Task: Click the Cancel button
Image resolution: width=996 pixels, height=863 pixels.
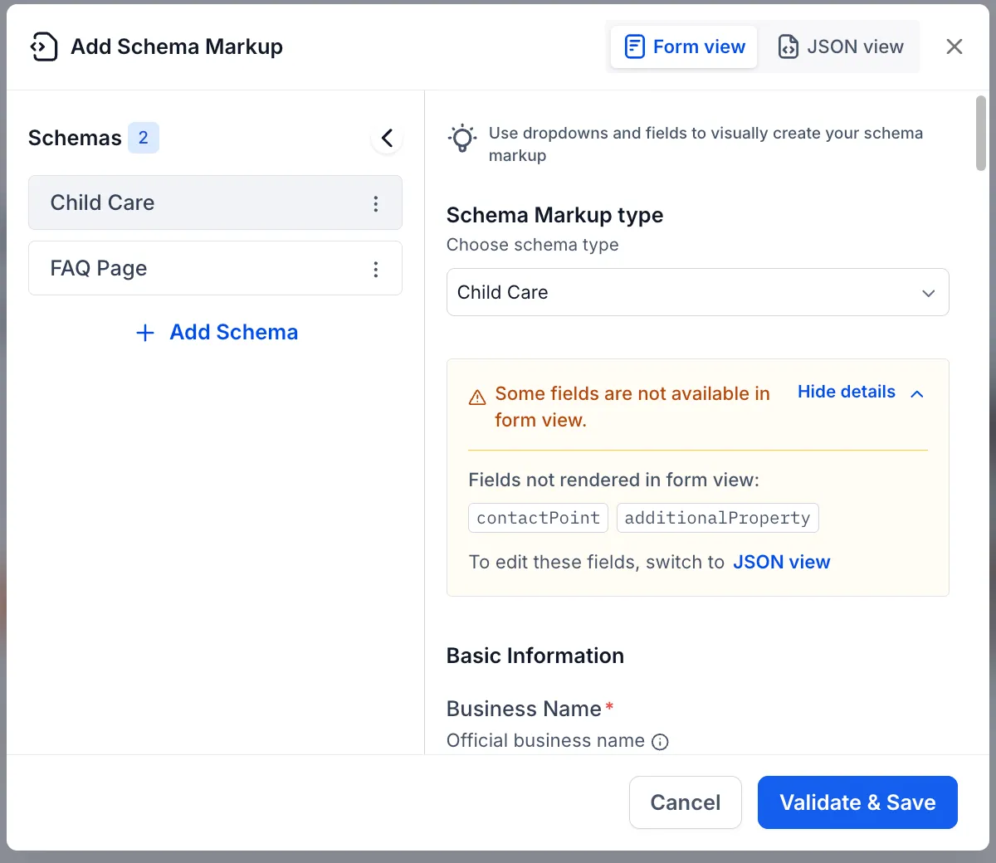Action: coord(686,802)
